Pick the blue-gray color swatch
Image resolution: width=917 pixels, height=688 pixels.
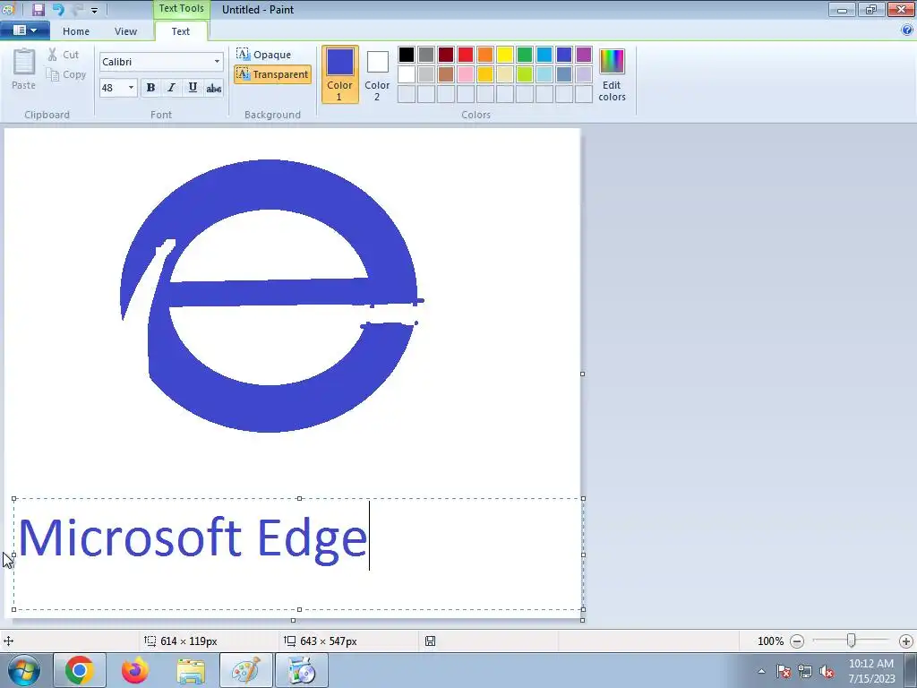click(x=564, y=74)
